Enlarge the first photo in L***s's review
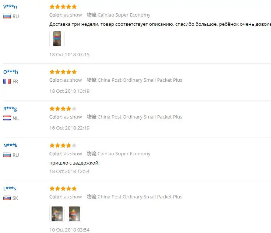The height and width of the screenshot is (233, 271). 57,214
